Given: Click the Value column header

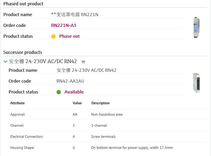Looking at the screenshot, I should 77,103.
